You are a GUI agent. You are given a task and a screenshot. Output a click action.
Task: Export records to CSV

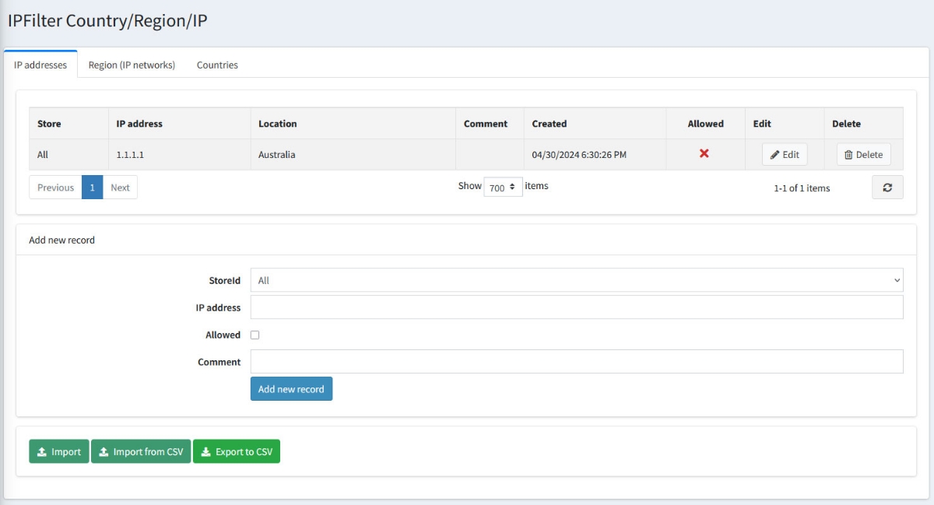point(237,452)
